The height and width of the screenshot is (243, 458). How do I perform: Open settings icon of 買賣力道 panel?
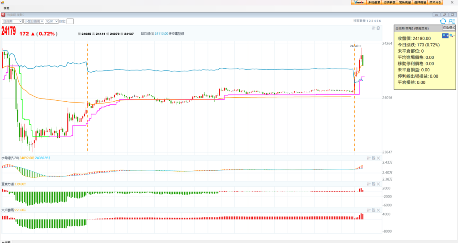(369, 184)
